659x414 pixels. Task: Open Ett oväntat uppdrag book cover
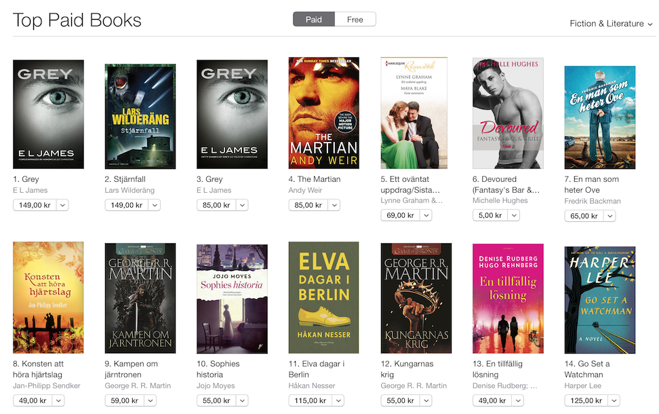414,113
